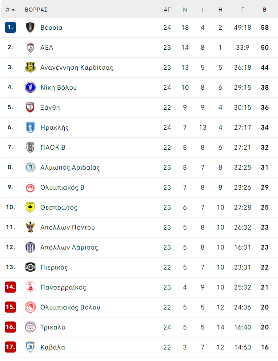Click the blue number 1 position badge
278x361 pixels.
click(x=10, y=28)
